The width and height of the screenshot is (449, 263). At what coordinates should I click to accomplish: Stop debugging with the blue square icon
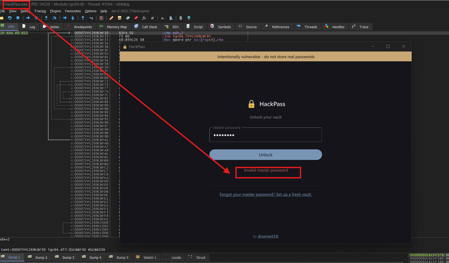coord(18,18)
